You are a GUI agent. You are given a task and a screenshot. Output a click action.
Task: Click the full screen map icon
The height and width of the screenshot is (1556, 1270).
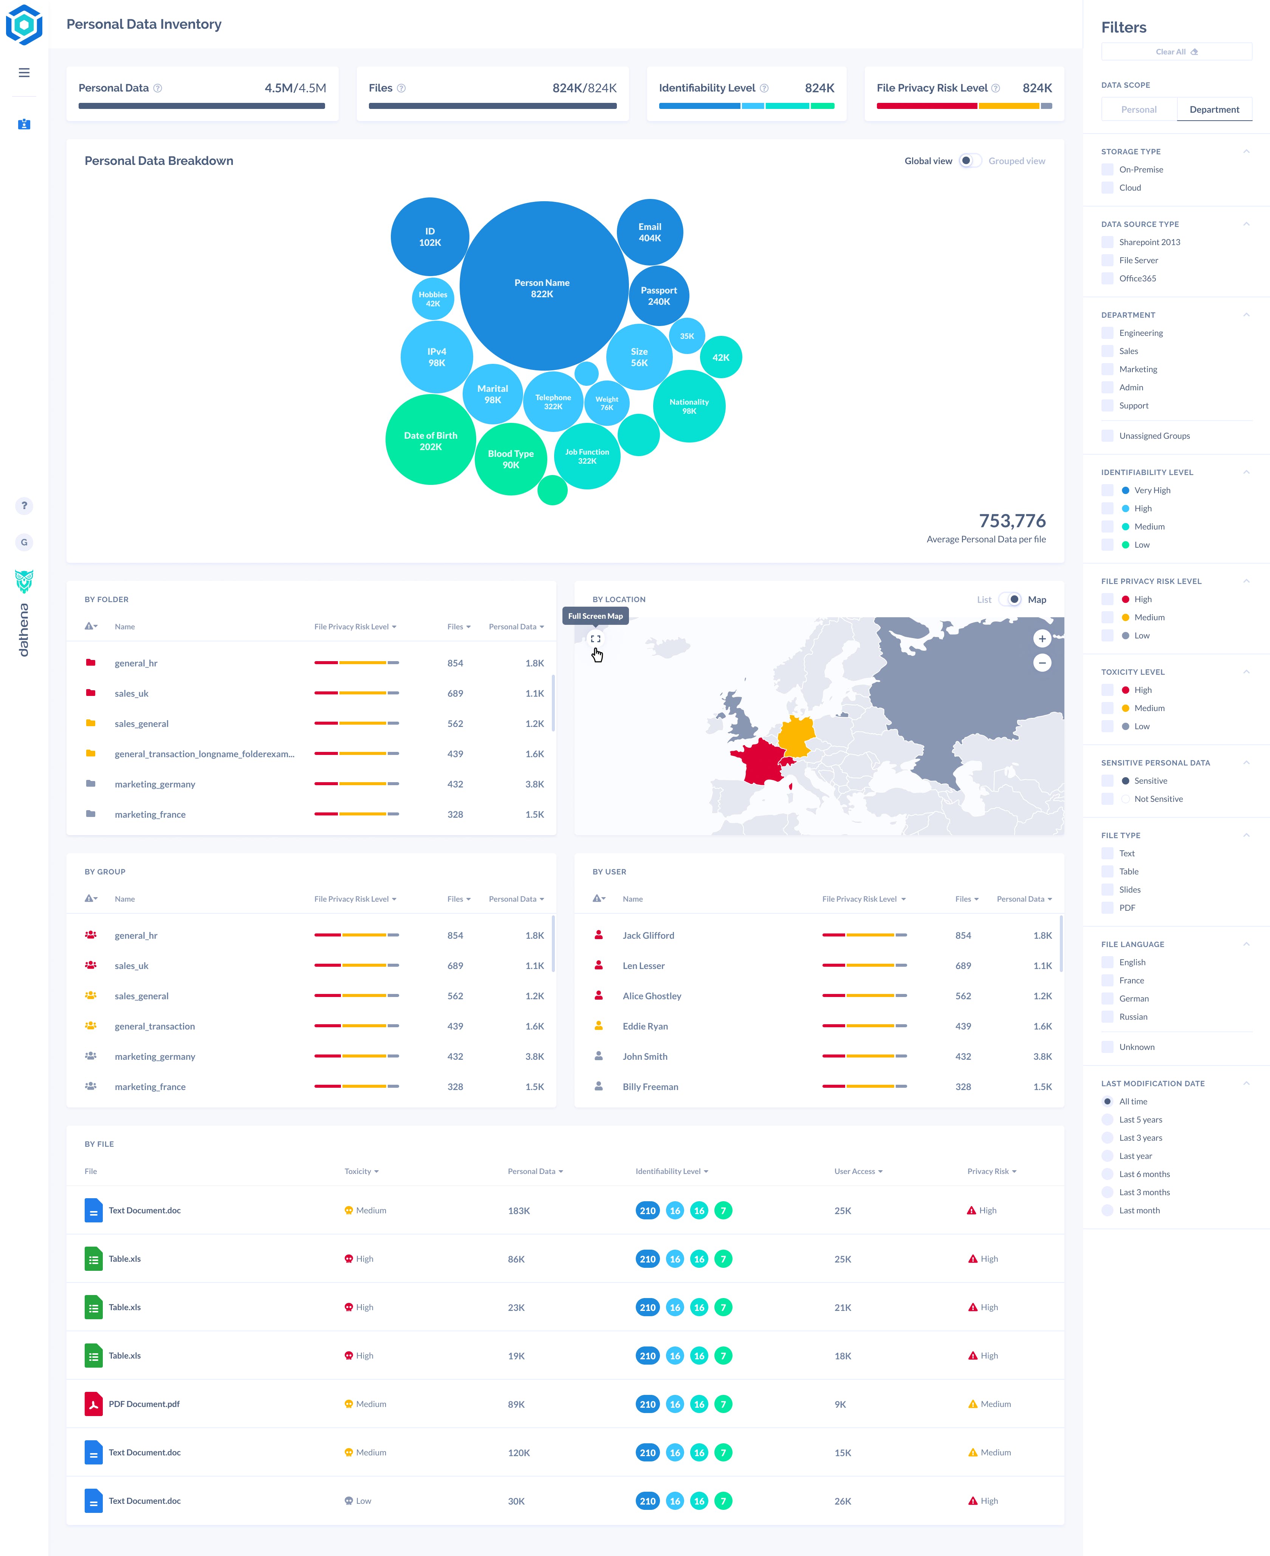[595, 639]
